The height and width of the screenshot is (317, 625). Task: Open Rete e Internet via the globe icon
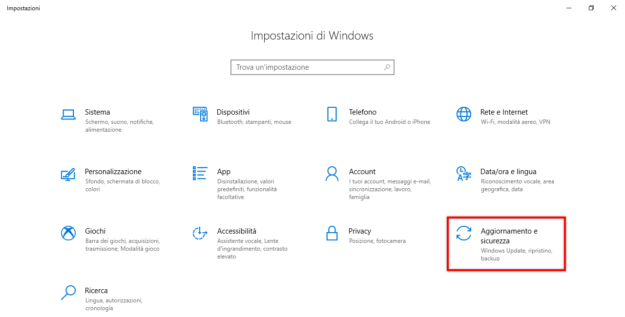point(463,115)
